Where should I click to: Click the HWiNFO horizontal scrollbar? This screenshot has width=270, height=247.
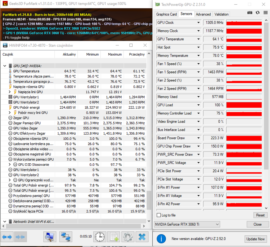(73, 226)
